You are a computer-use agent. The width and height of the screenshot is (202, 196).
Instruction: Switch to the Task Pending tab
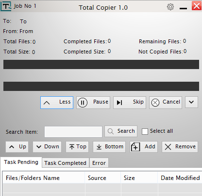[x=21, y=162]
